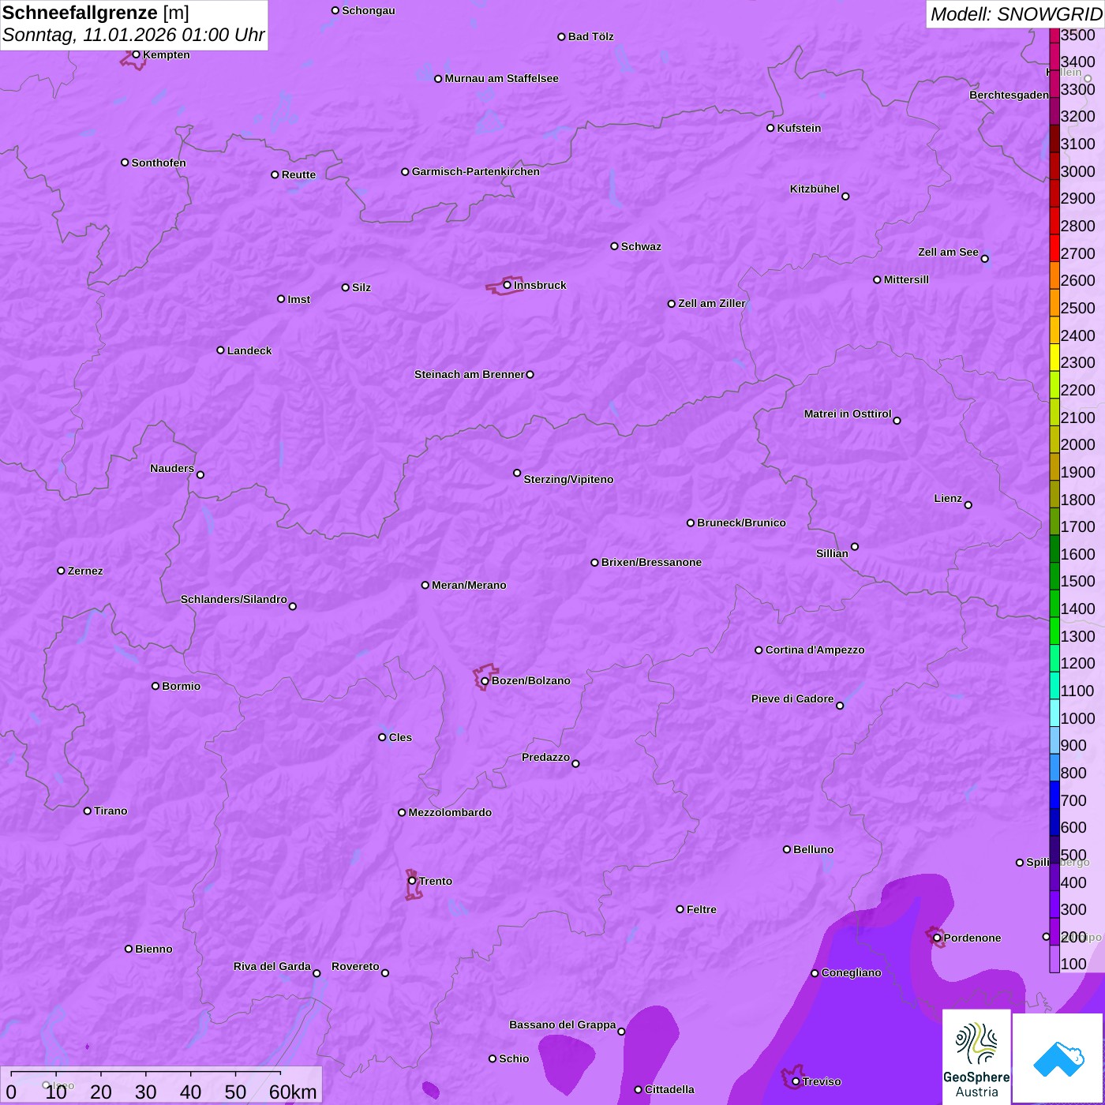Click the Sonthofen label
The height and width of the screenshot is (1105, 1105).
pos(159,163)
